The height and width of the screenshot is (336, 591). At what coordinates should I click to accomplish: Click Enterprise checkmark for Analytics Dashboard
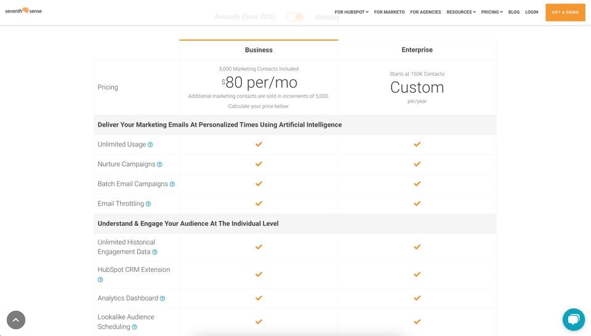click(x=417, y=298)
